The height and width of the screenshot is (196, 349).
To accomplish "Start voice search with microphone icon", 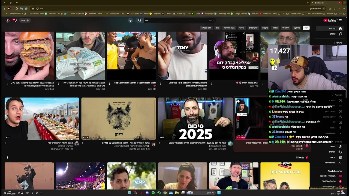I will (130, 20).
